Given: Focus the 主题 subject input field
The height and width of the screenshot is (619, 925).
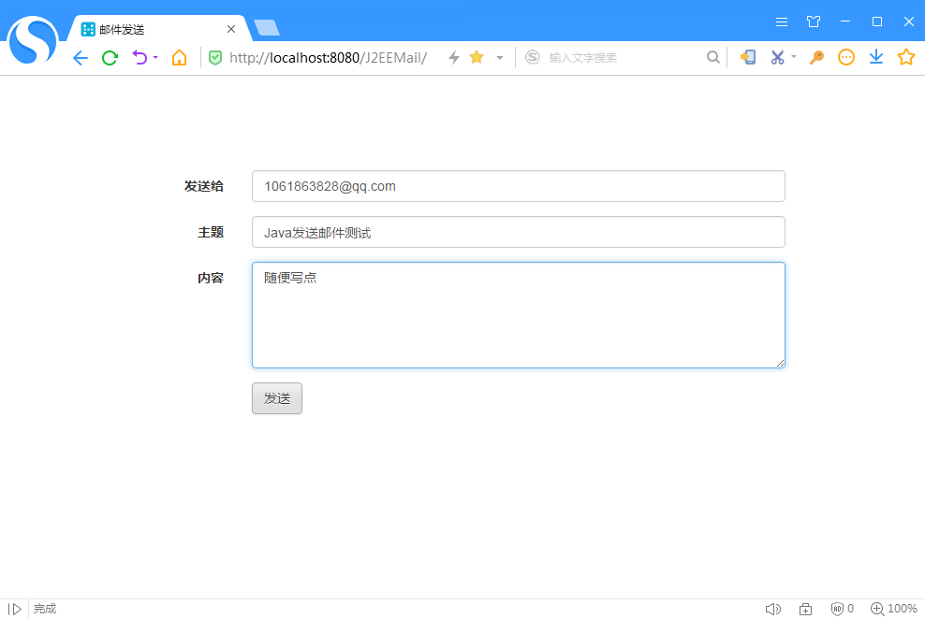Looking at the screenshot, I should point(518,232).
